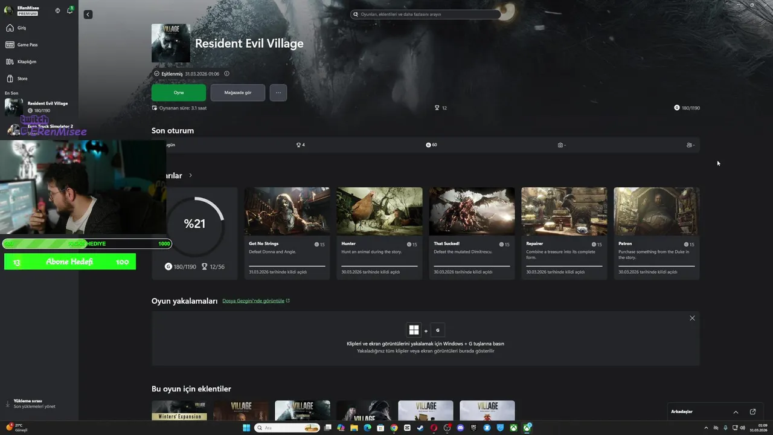The height and width of the screenshot is (435, 773).
Task: Open the Patron achievement card
Action: coord(656,233)
